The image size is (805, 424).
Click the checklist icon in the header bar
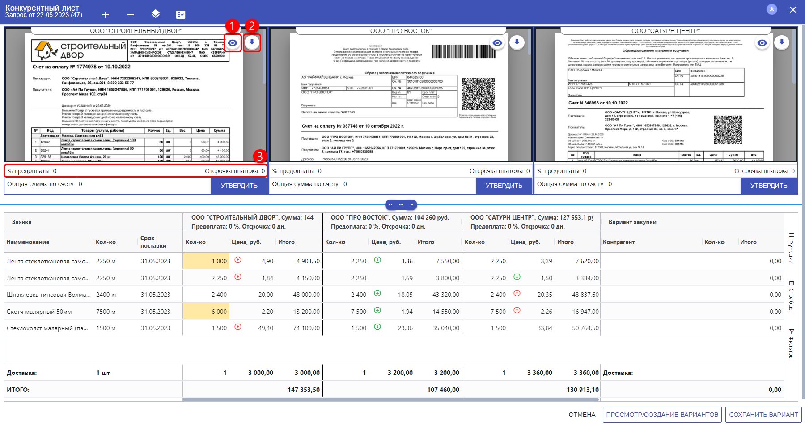click(x=181, y=15)
